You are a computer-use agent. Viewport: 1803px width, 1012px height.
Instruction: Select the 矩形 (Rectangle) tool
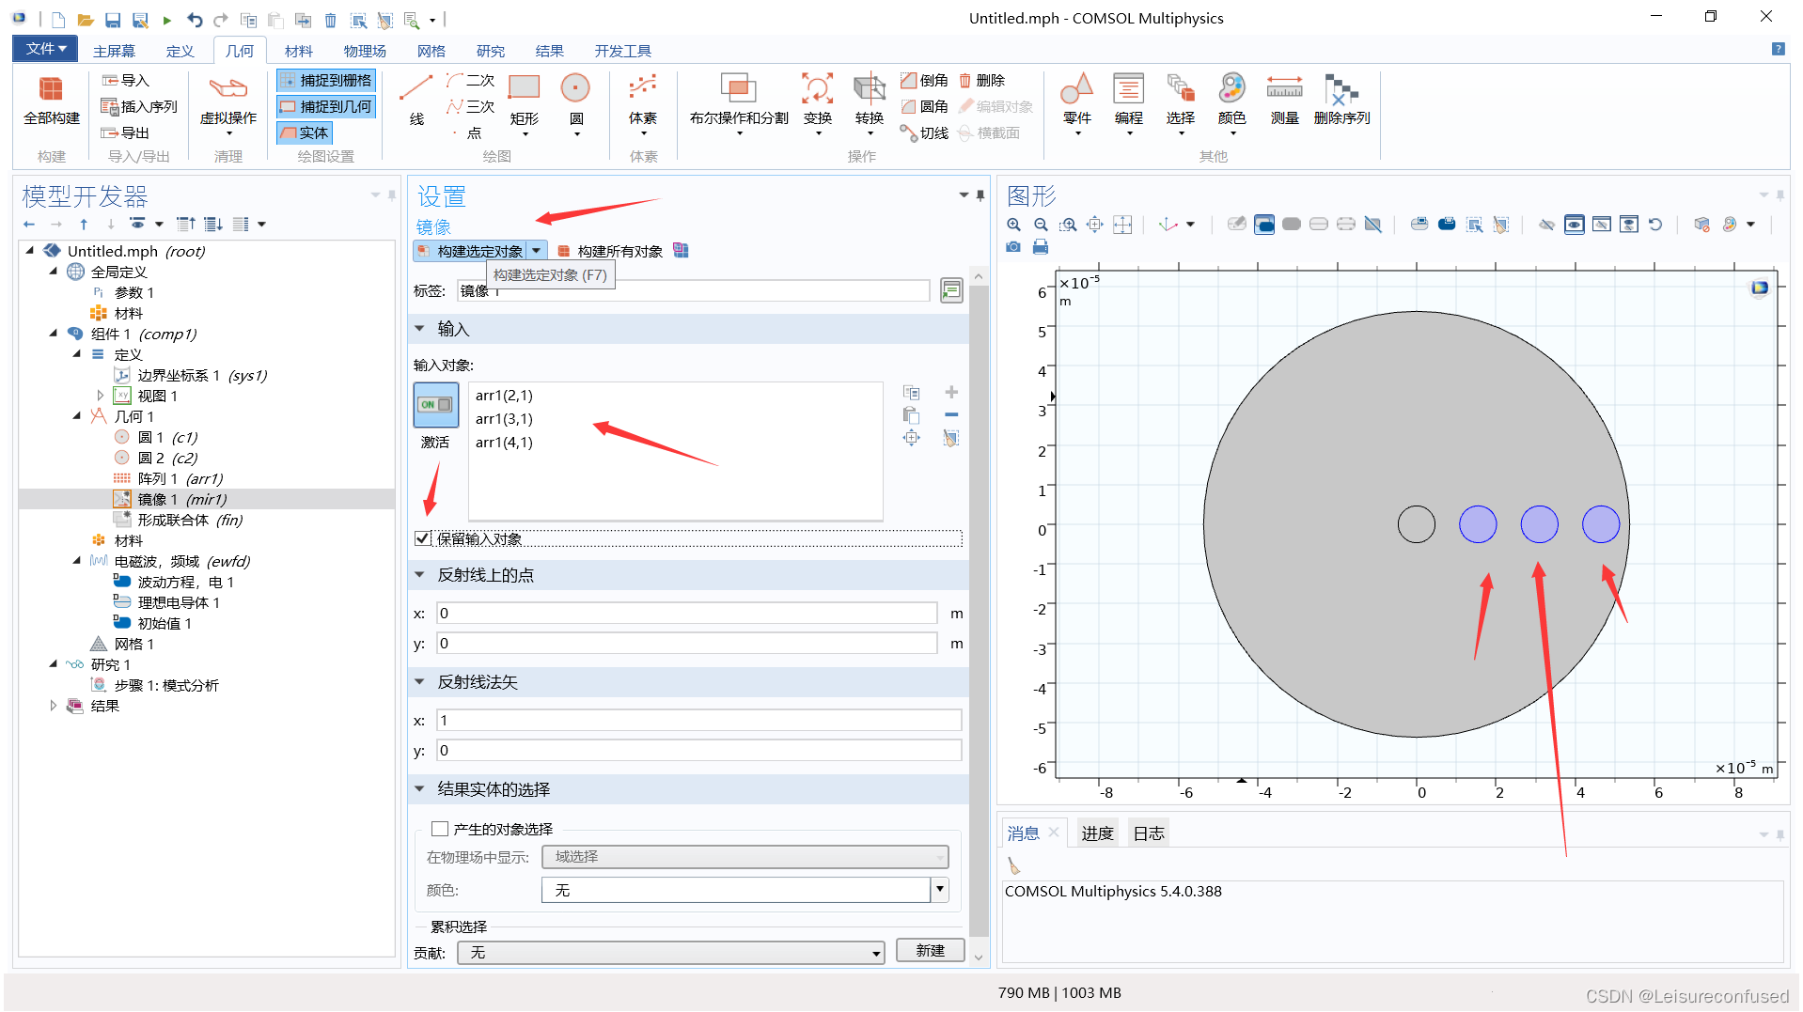coord(525,104)
